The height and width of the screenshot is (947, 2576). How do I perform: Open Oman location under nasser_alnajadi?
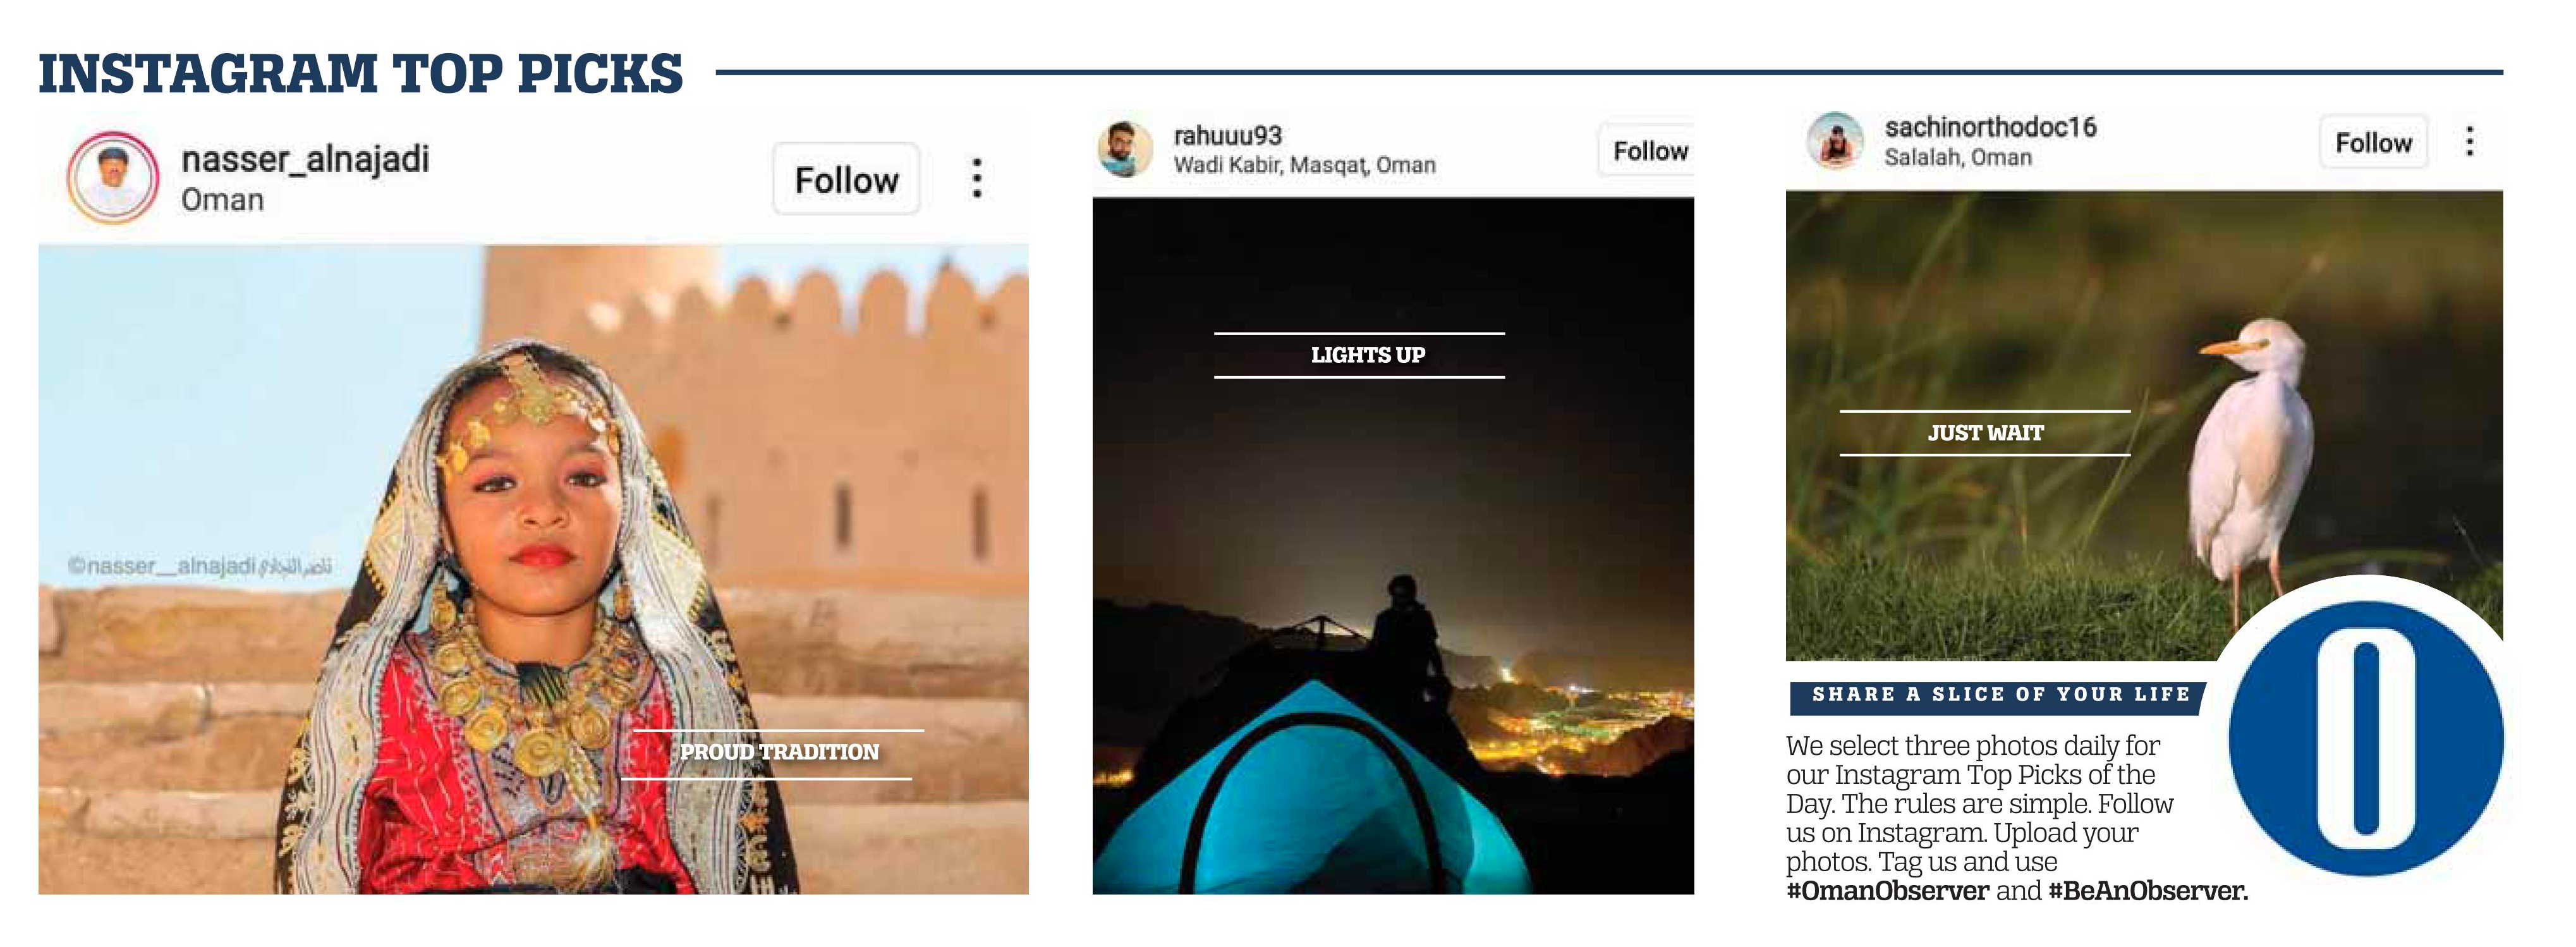tap(222, 200)
